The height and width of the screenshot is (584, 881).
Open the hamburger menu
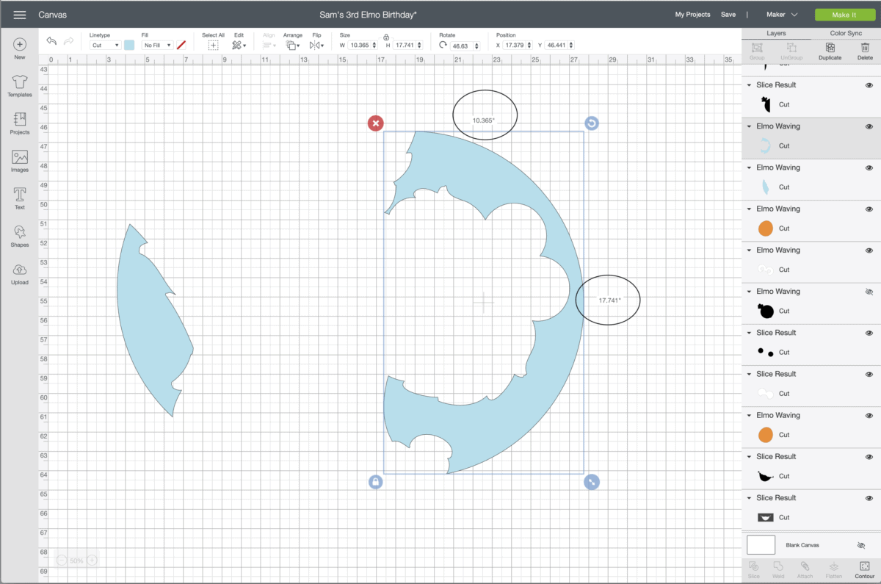[x=20, y=13]
